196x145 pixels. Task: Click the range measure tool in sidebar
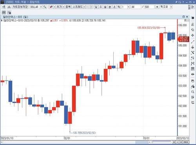click(x=192, y=64)
